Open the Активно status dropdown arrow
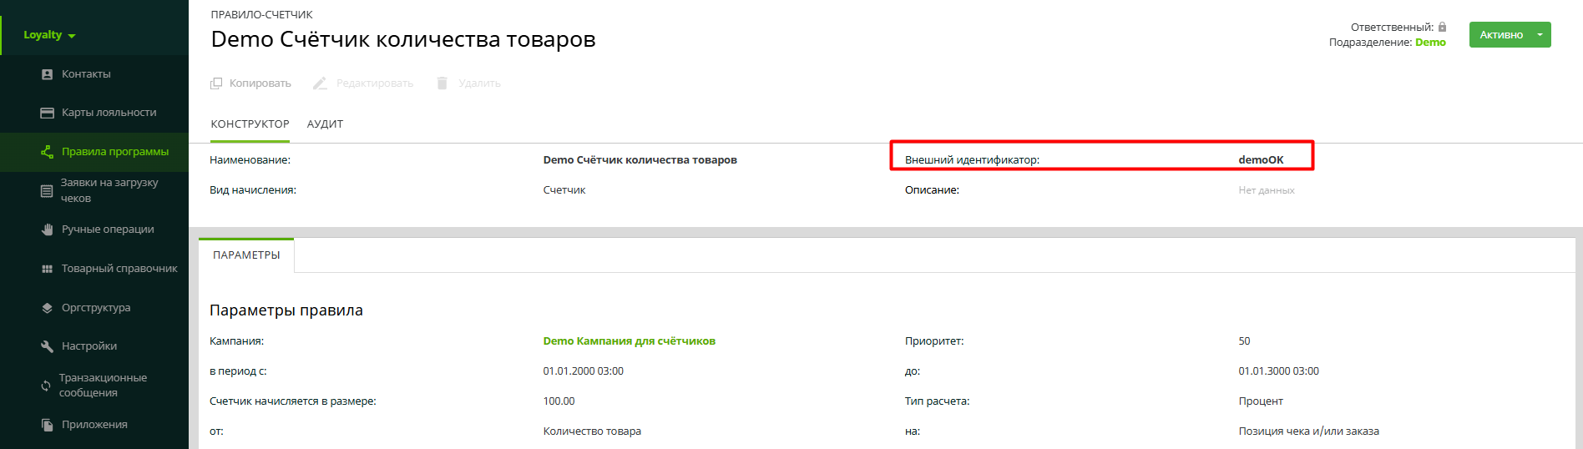This screenshot has width=1583, height=449. 1540,35
